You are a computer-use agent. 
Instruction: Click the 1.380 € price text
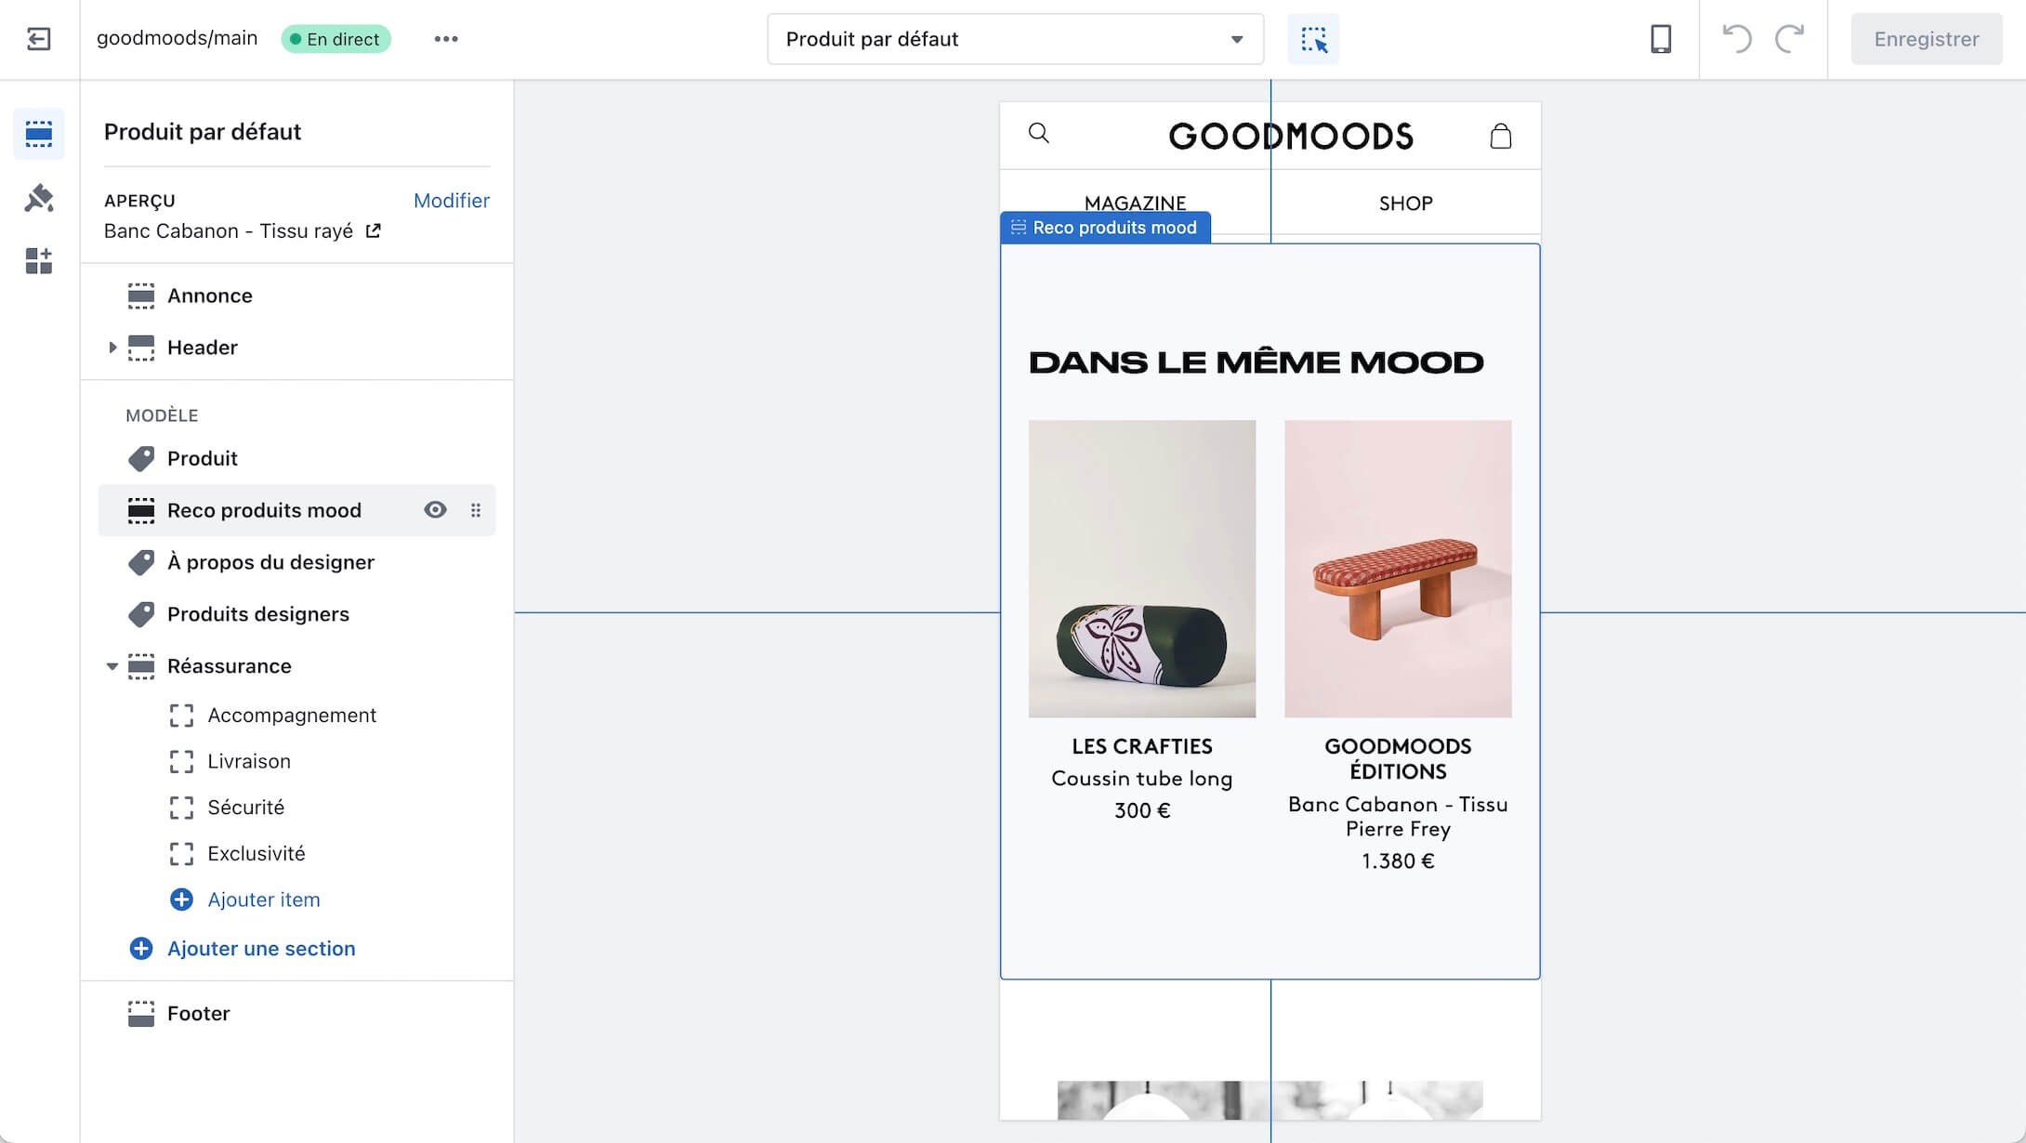(1398, 861)
